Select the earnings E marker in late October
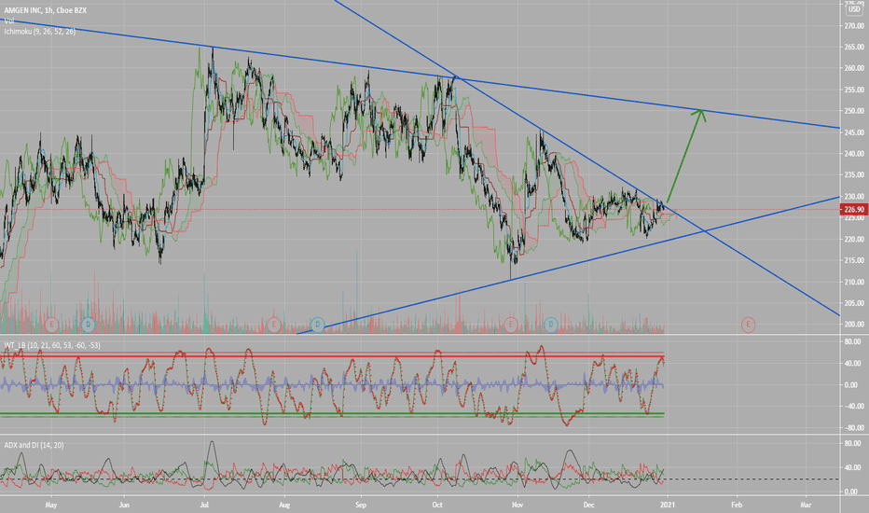Image resolution: width=869 pixels, height=513 pixels. pyautogui.click(x=510, y=325)
